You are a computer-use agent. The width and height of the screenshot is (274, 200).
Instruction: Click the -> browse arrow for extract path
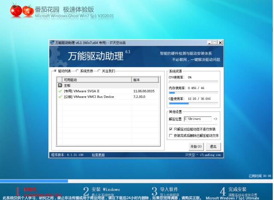pos(215,119)
